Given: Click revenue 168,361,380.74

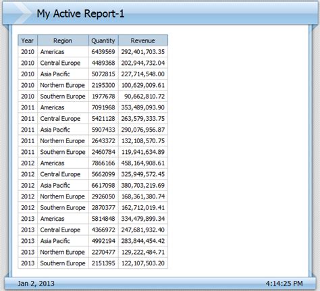Looking at the screenshot, I should coord(143,196).
